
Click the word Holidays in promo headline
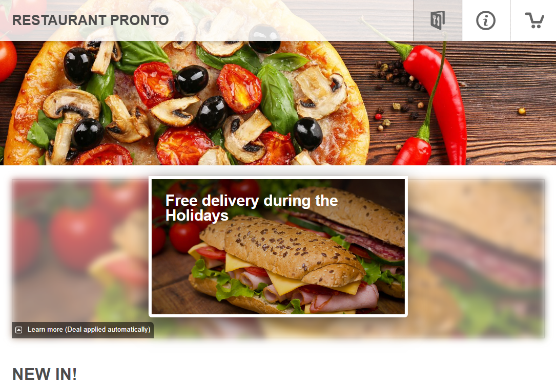pyautogui.click(x=197, y=216)
